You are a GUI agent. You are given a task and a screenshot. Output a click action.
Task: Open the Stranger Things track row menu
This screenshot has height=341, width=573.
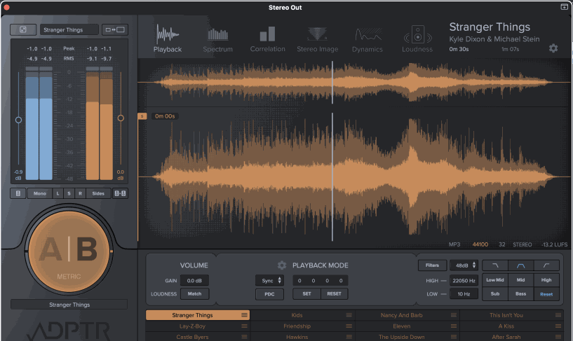pos(244,315)
